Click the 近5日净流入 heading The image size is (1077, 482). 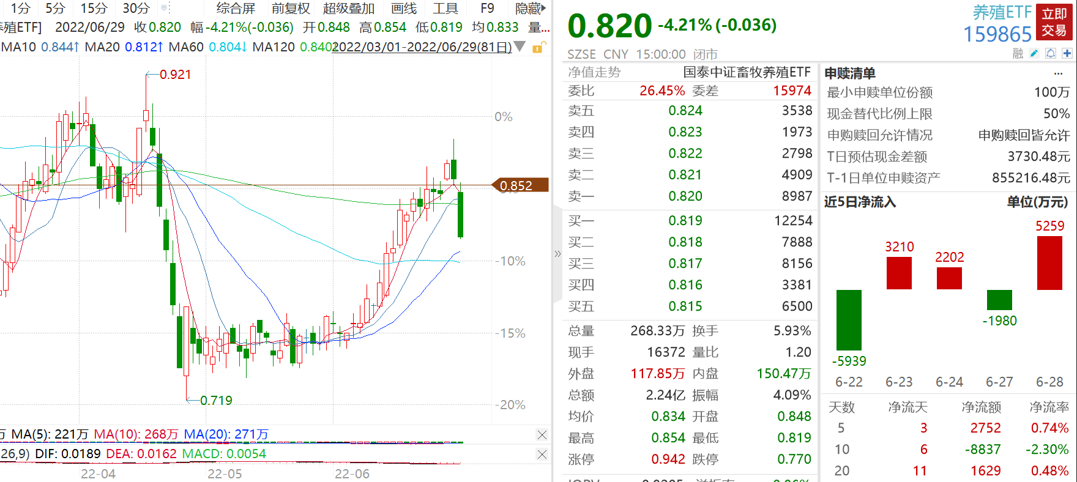tap(860, 202)
